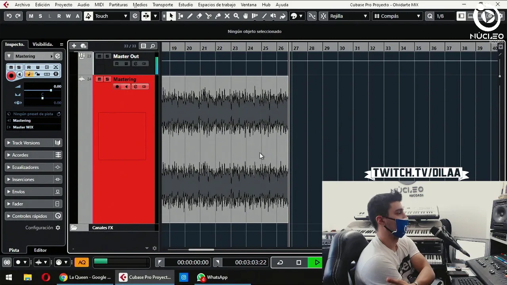
Task: Mute the Mastering track in track list
Action: click(99, 79)
